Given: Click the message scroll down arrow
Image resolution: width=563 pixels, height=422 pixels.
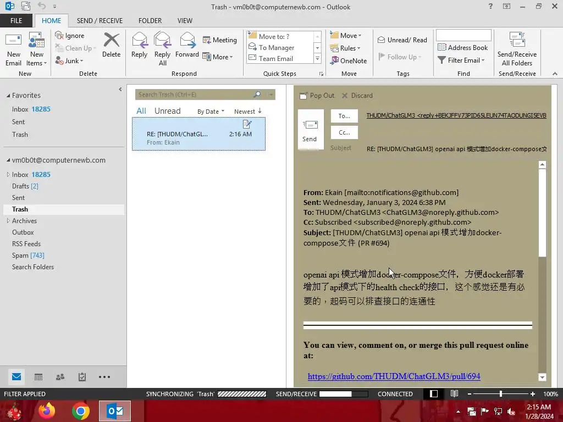Looking at the screenshot, I should 542,377.
